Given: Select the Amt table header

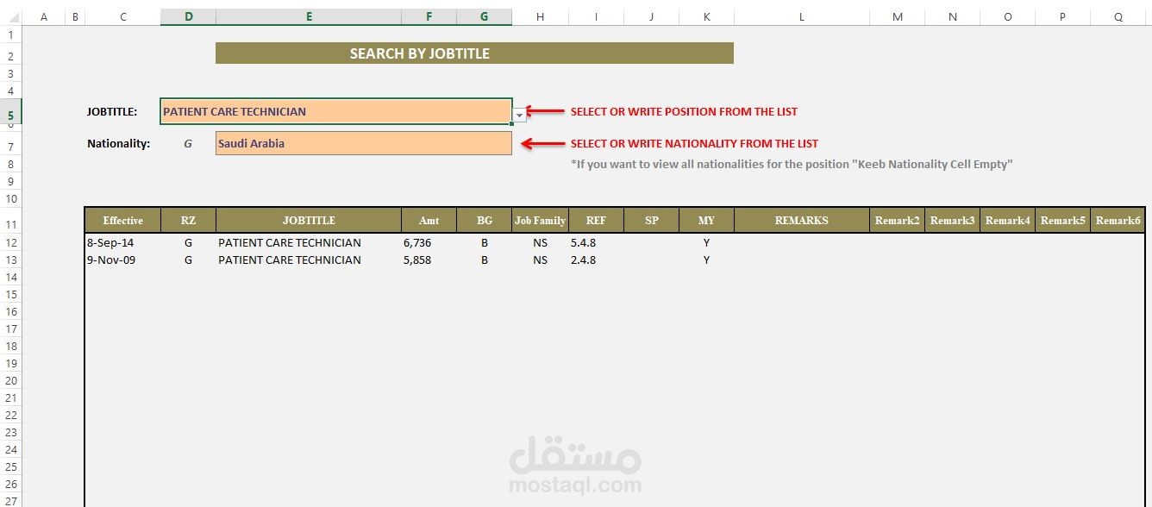Looking at the screenshot, I should click(429, 221).
